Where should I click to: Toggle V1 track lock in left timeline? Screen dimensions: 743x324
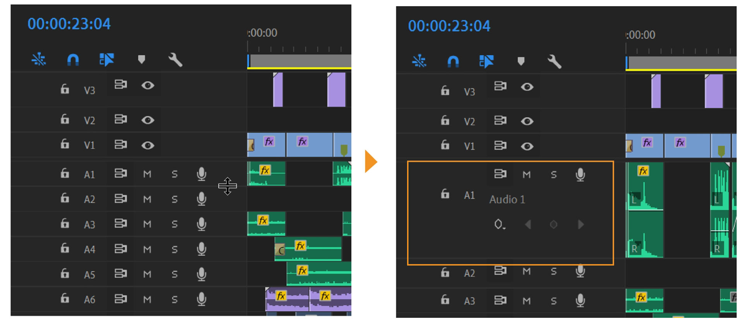click(x=65, y=144)
